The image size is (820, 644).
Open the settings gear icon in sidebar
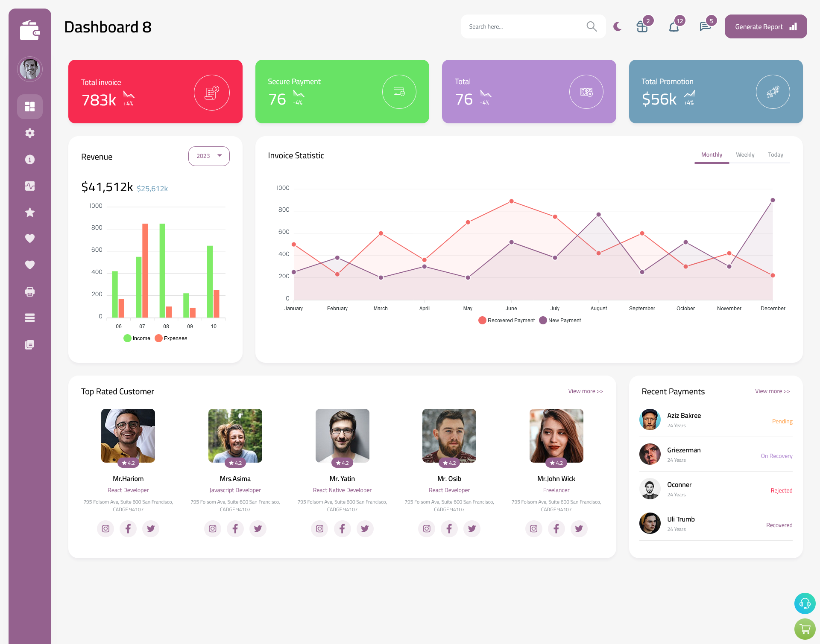(x=30, y=133)
